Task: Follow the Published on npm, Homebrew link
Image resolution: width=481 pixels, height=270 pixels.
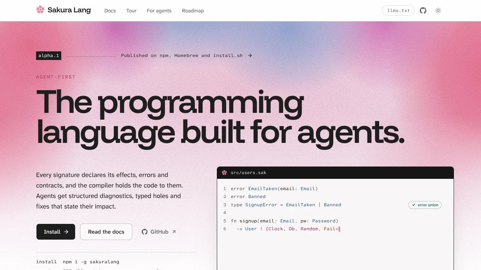Action: pos(186,55)
